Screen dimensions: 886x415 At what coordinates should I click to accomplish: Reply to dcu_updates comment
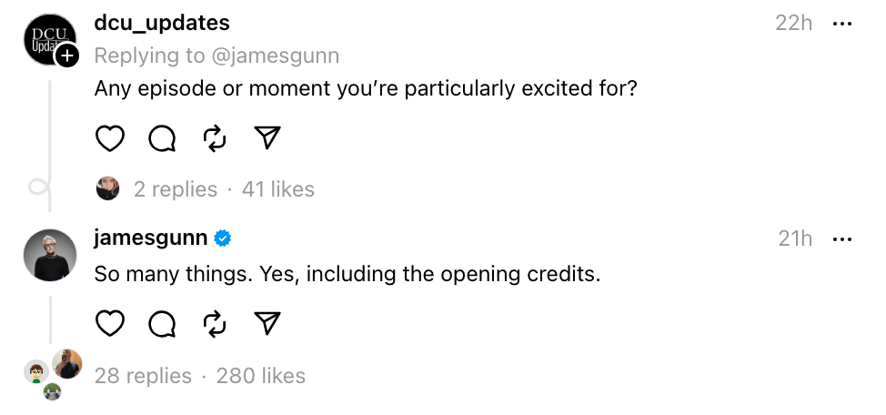point(162,138)
